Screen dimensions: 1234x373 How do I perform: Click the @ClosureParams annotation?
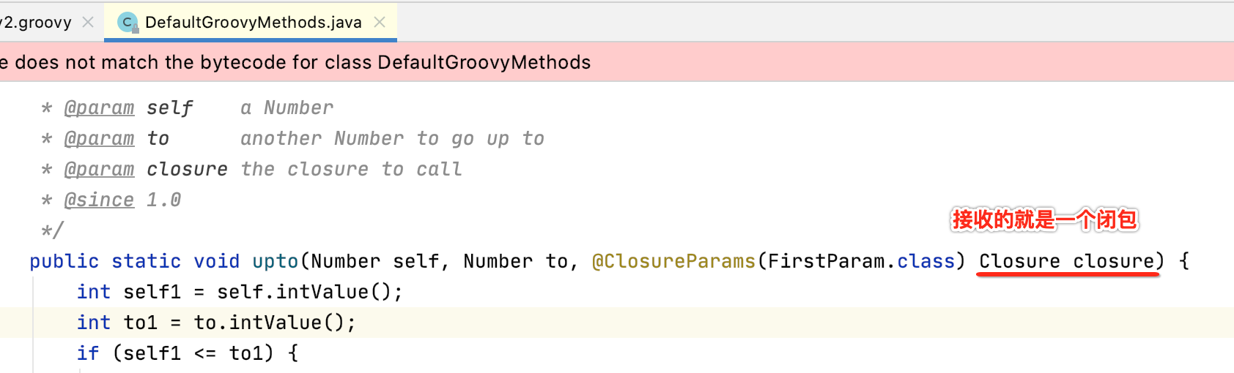673,261
